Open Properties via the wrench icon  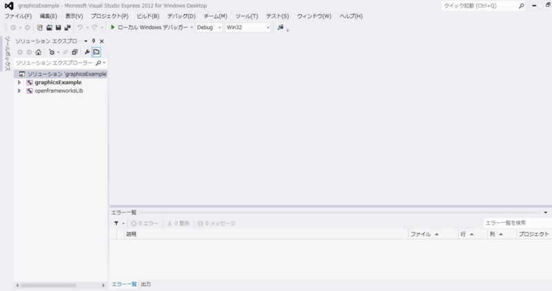click(x=87, y=52)
